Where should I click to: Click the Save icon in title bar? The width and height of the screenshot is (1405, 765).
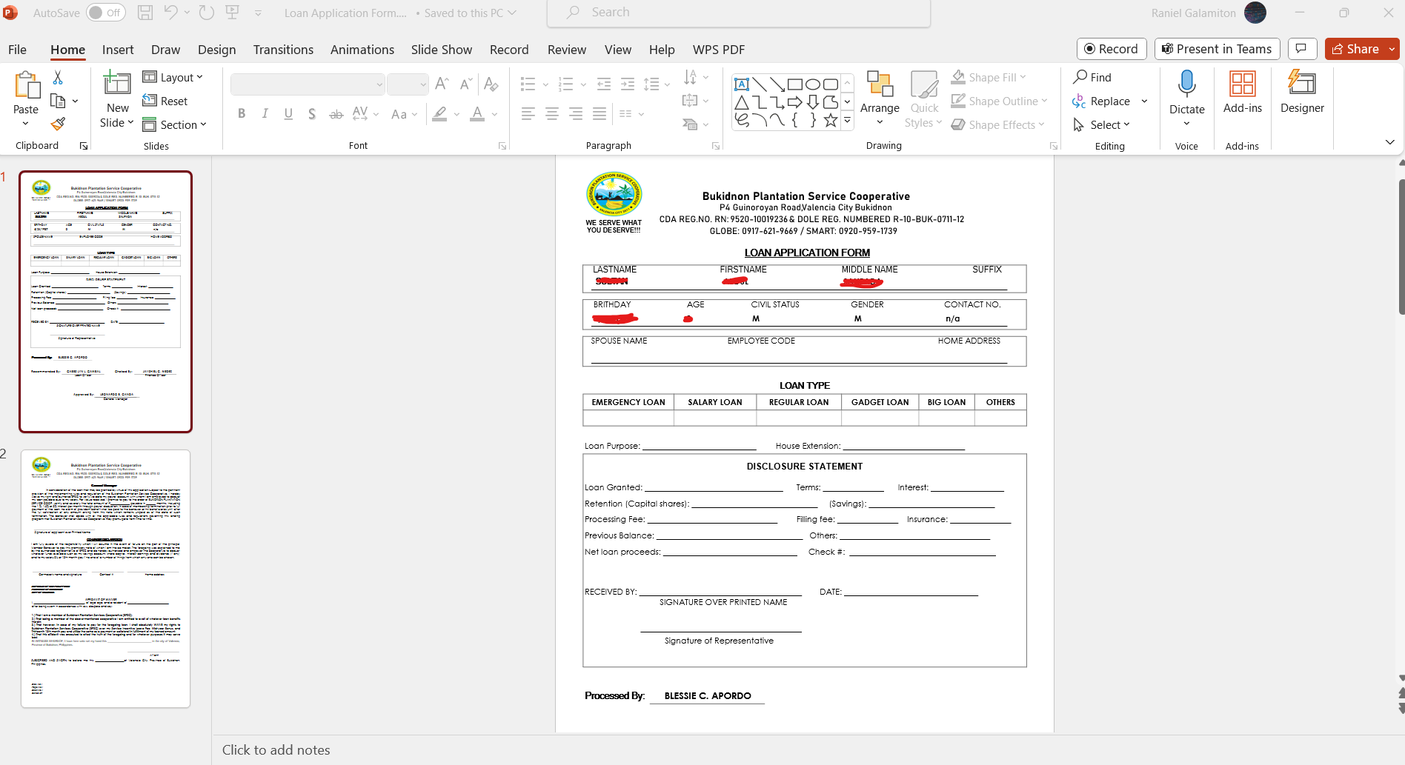tap(145, 13)
